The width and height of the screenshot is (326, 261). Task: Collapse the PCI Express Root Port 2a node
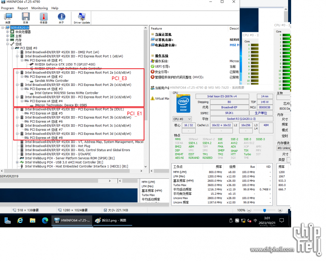pos(17,73)
